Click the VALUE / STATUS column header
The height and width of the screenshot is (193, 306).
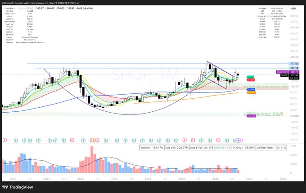pos(277,9)
